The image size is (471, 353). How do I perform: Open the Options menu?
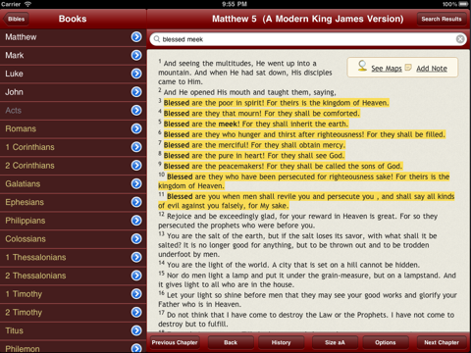coord(386,342)
